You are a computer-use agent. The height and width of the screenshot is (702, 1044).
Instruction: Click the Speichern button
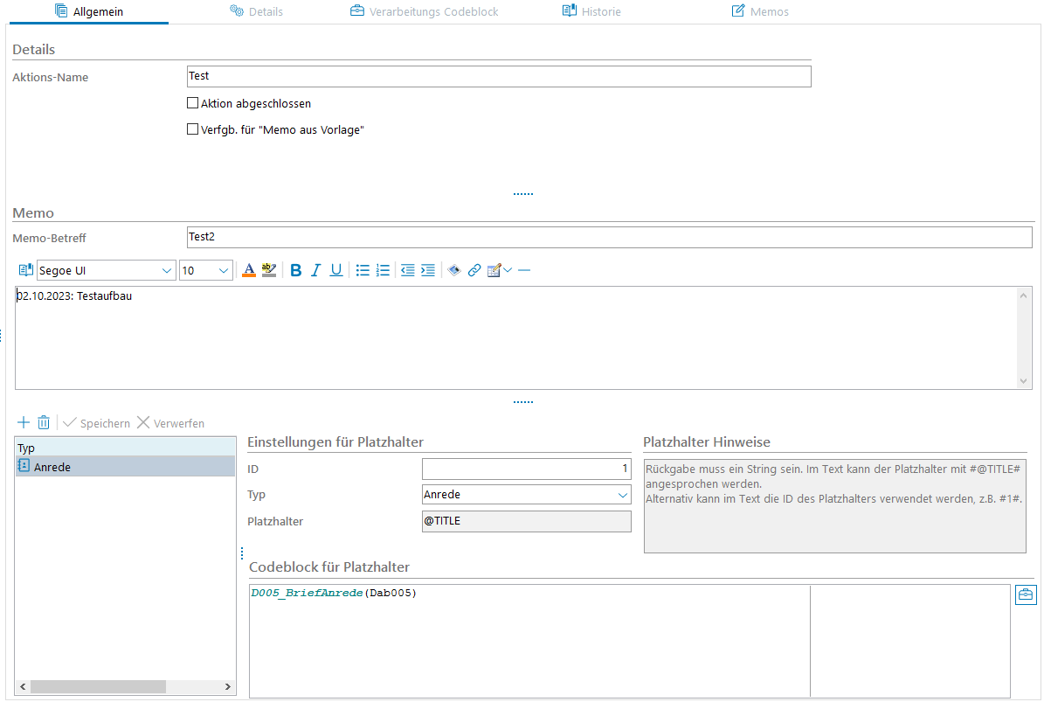pos(96,423)
